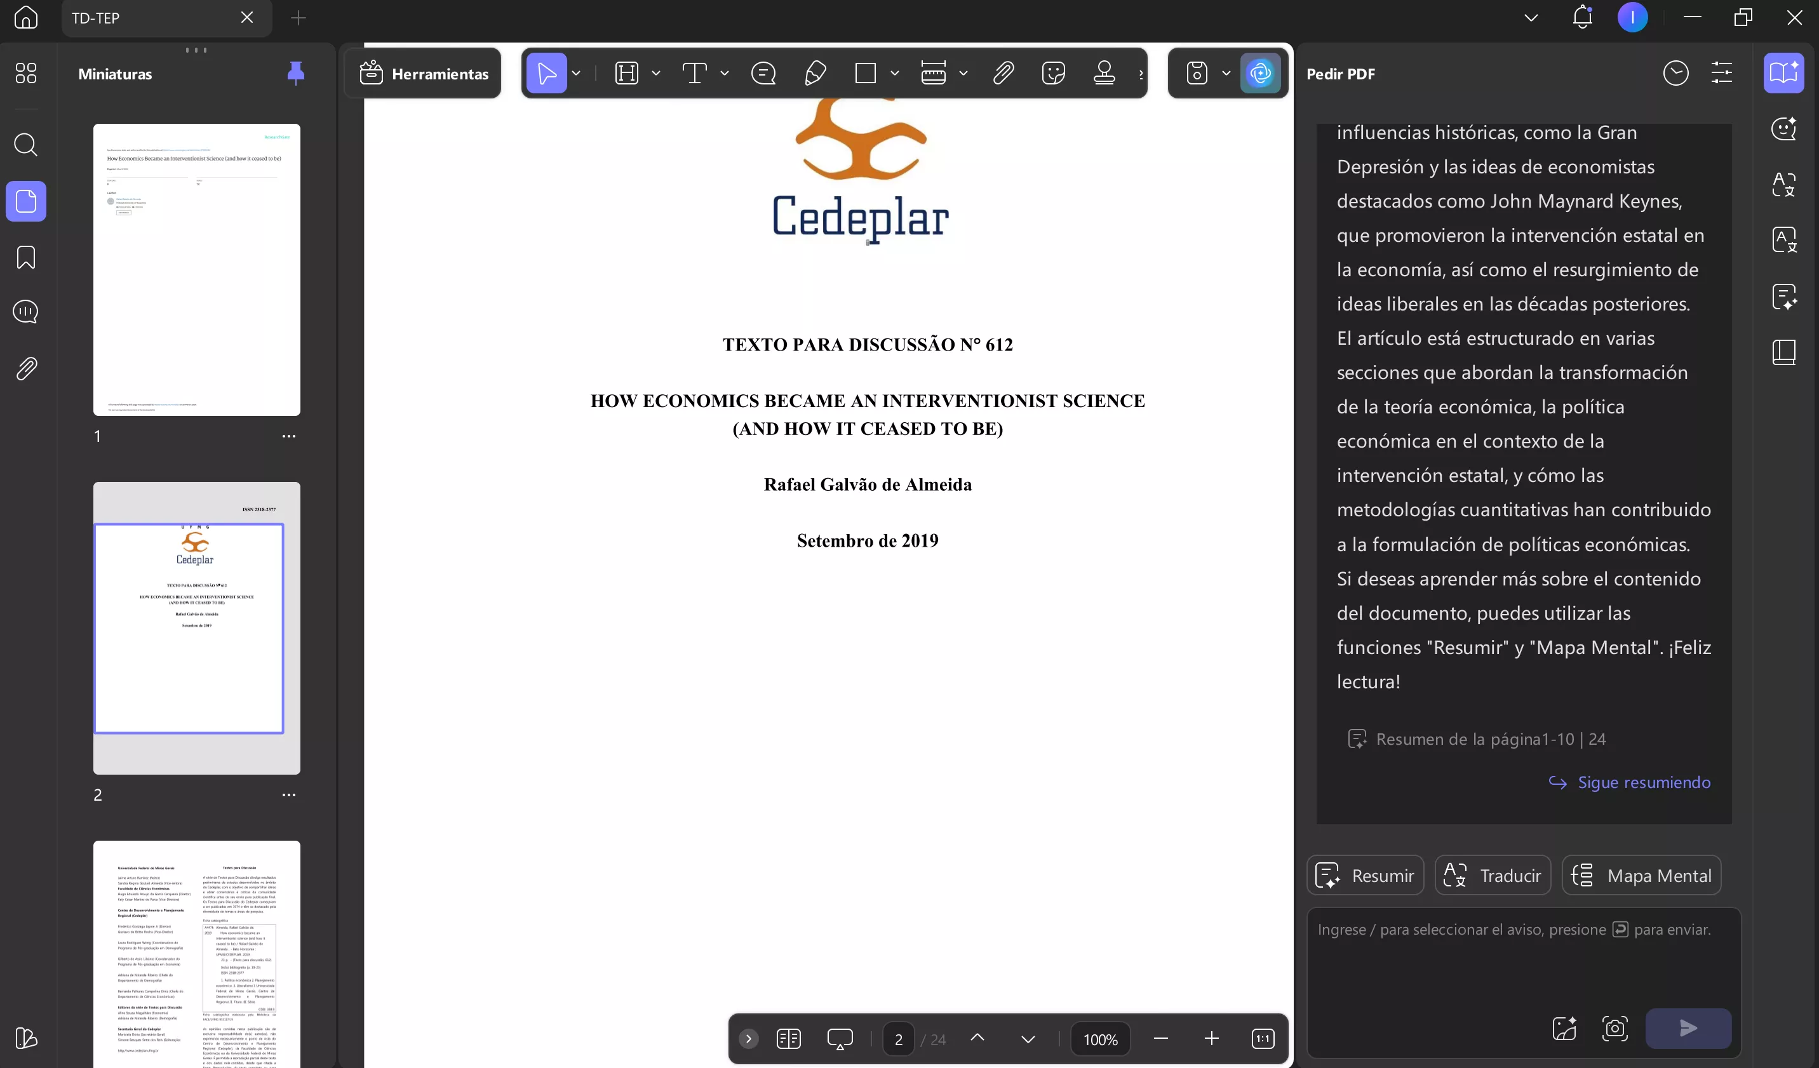The width and height of the screenshot is (1819, 1068).
Task: Start slideshow presentation mode
Action: (840, 1038)
